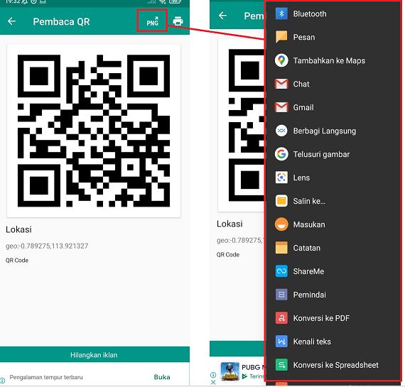Choose Konversi ke Spreadsheet
The image size is (405, 387).
(x=335, y=365)
